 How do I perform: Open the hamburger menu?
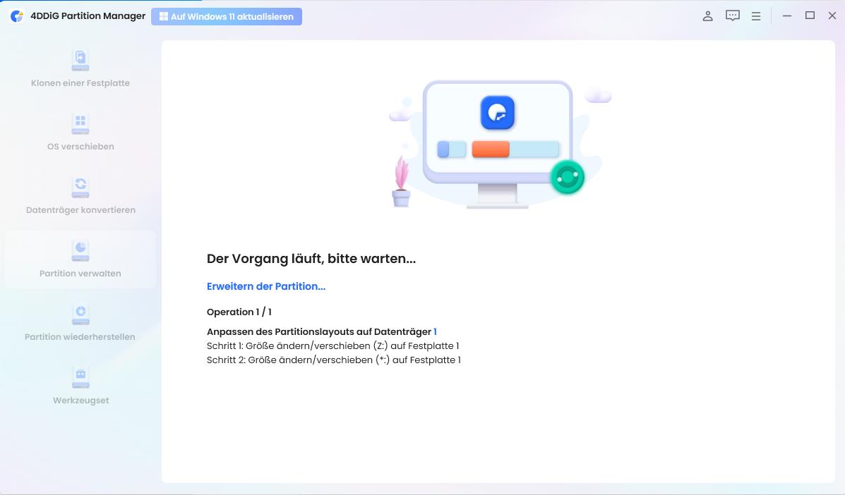point(756,16)
